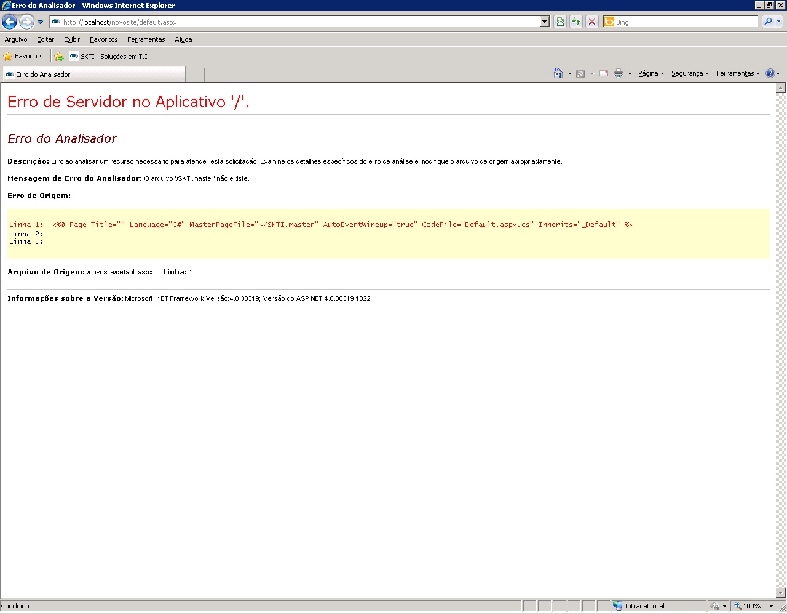Open the Exibir menu

72,39
